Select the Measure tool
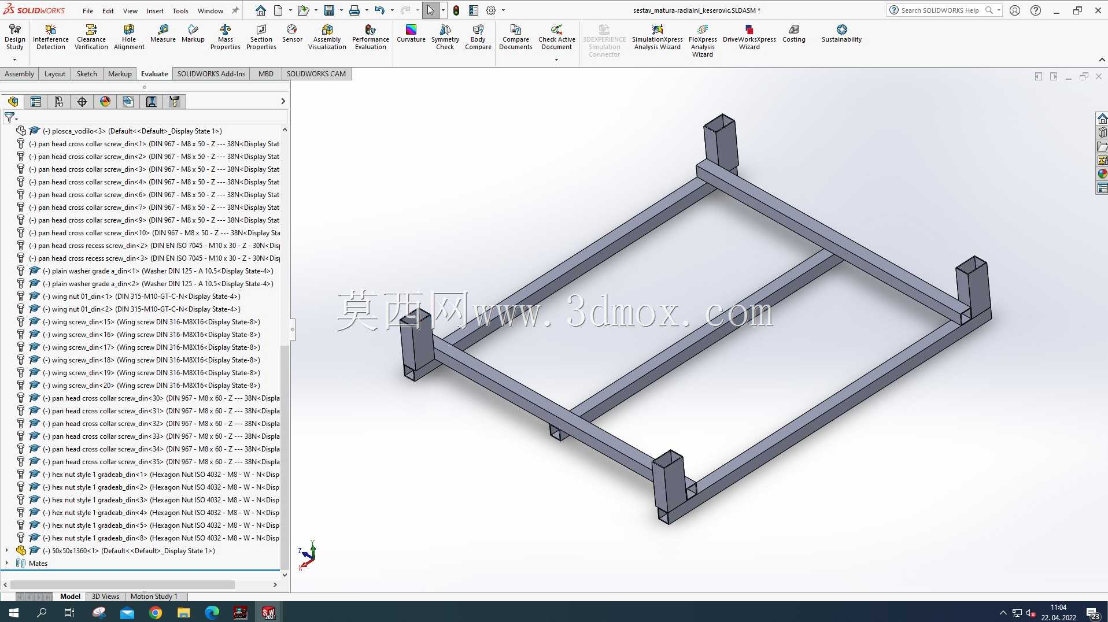 tap(163, 34)
